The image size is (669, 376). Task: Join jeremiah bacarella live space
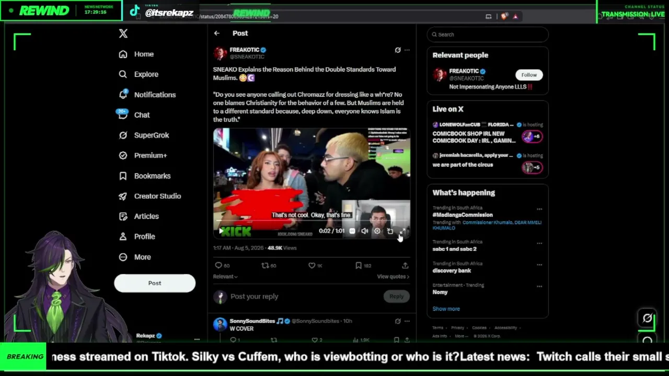(488, 162)
